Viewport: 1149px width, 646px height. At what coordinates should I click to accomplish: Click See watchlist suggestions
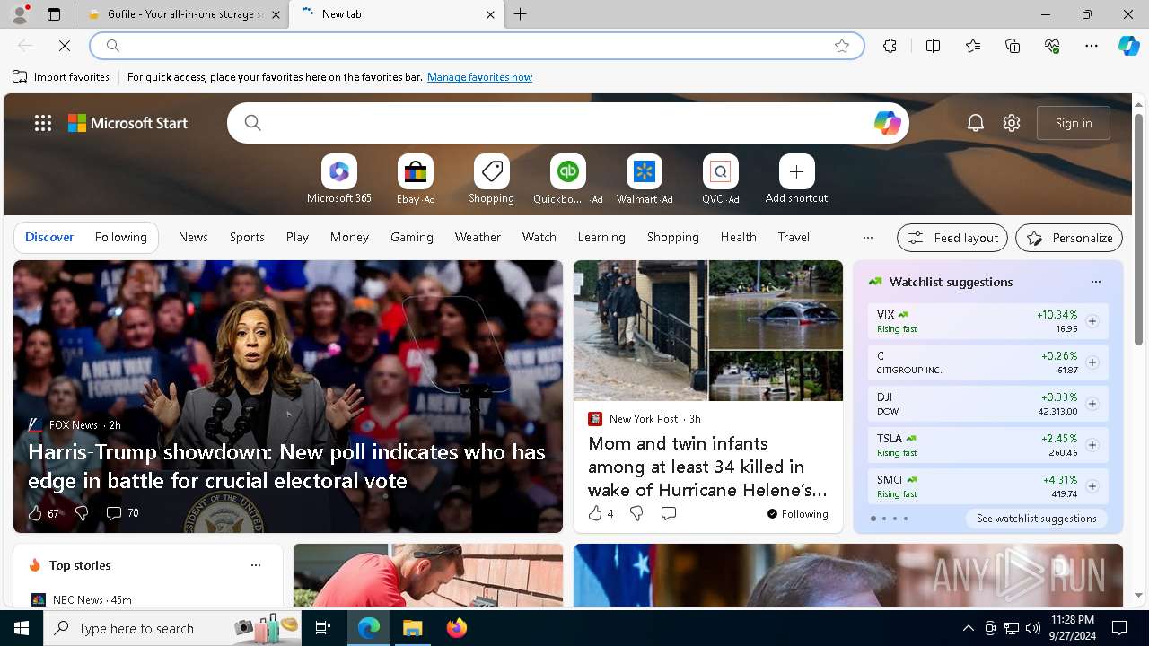tap(1036, 519)
